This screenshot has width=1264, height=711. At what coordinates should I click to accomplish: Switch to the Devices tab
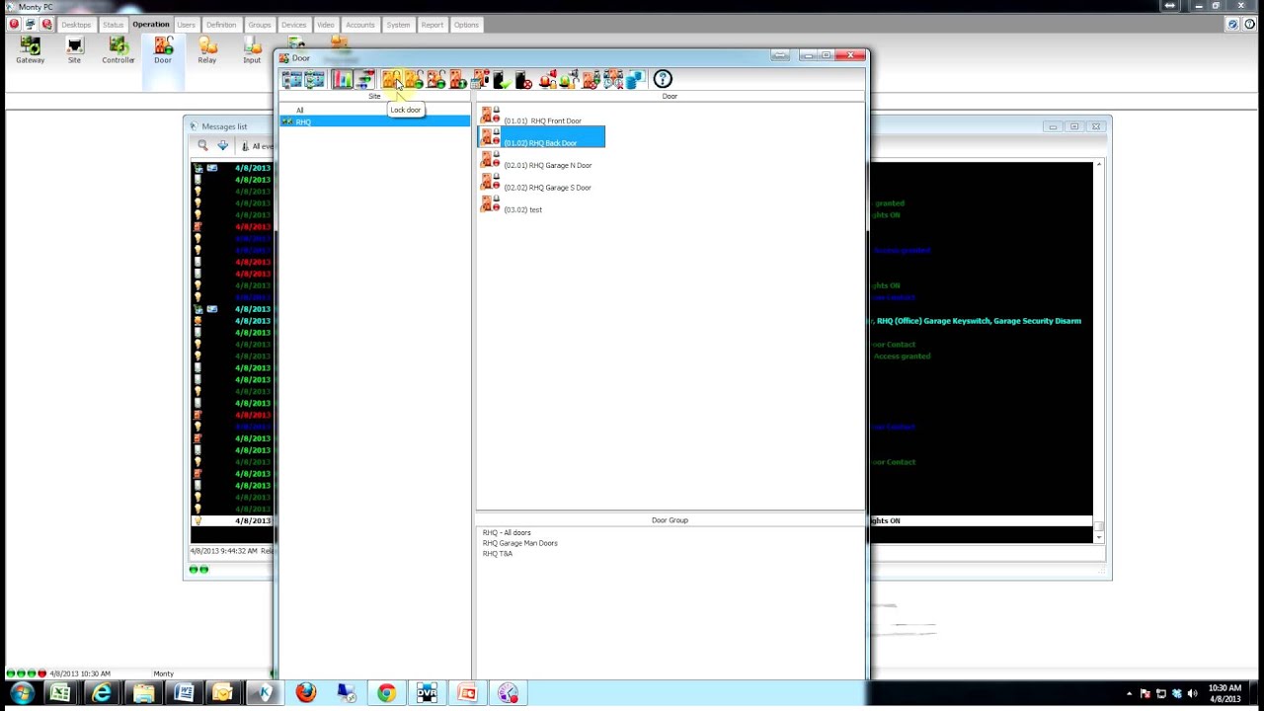[293, 25]
